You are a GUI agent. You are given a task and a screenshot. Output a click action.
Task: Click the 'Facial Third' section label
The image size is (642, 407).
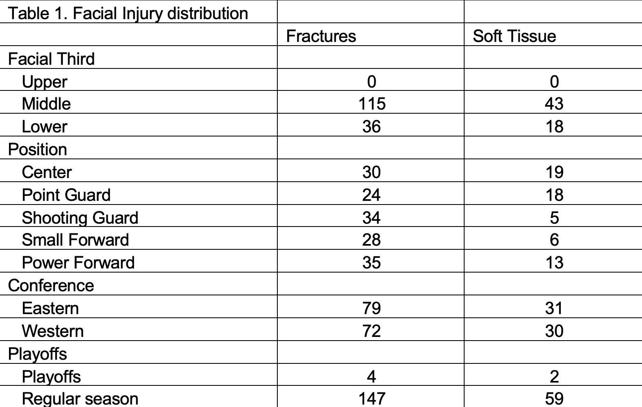coord(51,59)
